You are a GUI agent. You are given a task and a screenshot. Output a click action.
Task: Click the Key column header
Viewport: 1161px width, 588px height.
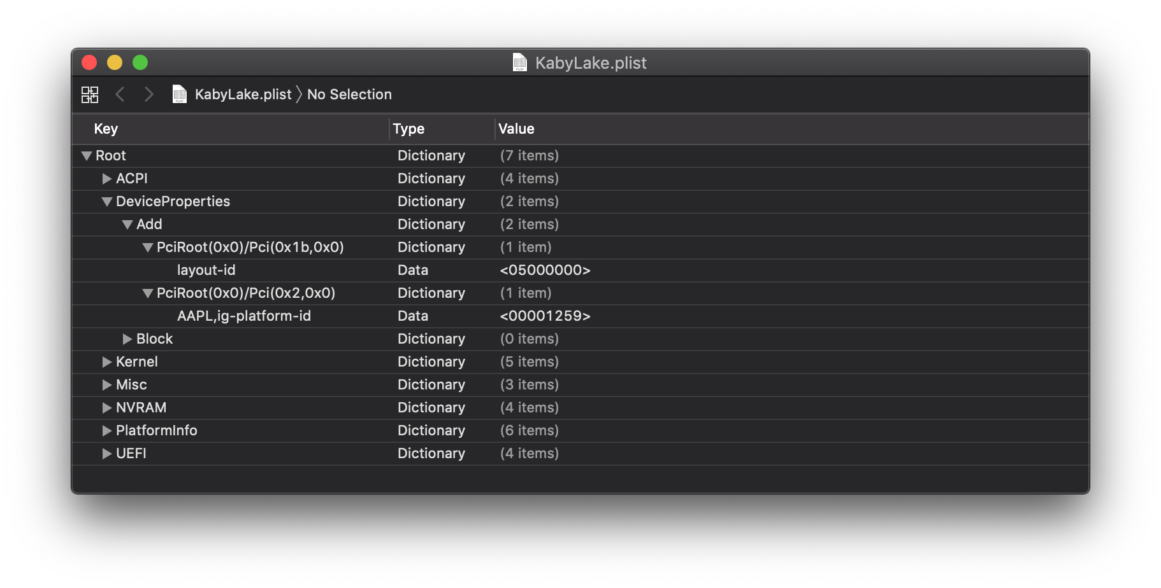[x=106, y=129]
